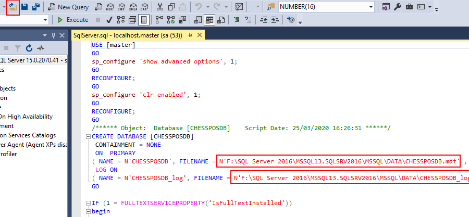The image size is (469, 217).
Task: Collapse the IF FULLTEXTSERVICEPROPERTY block
Action: [88, 203]
